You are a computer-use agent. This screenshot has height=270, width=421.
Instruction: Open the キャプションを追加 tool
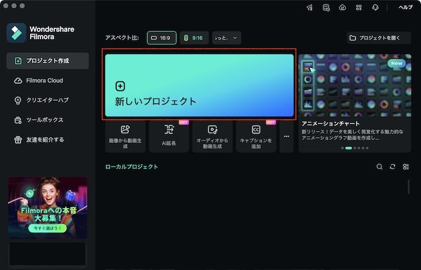(256, 137)
